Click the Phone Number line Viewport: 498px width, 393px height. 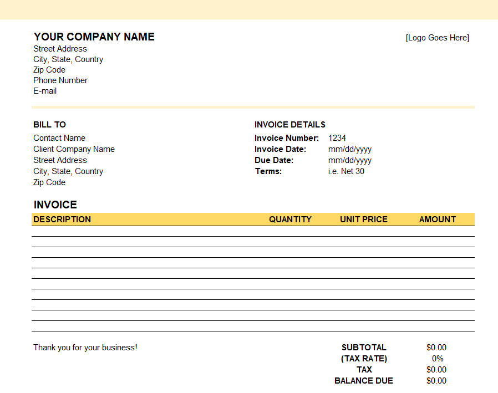coord(60,80)
